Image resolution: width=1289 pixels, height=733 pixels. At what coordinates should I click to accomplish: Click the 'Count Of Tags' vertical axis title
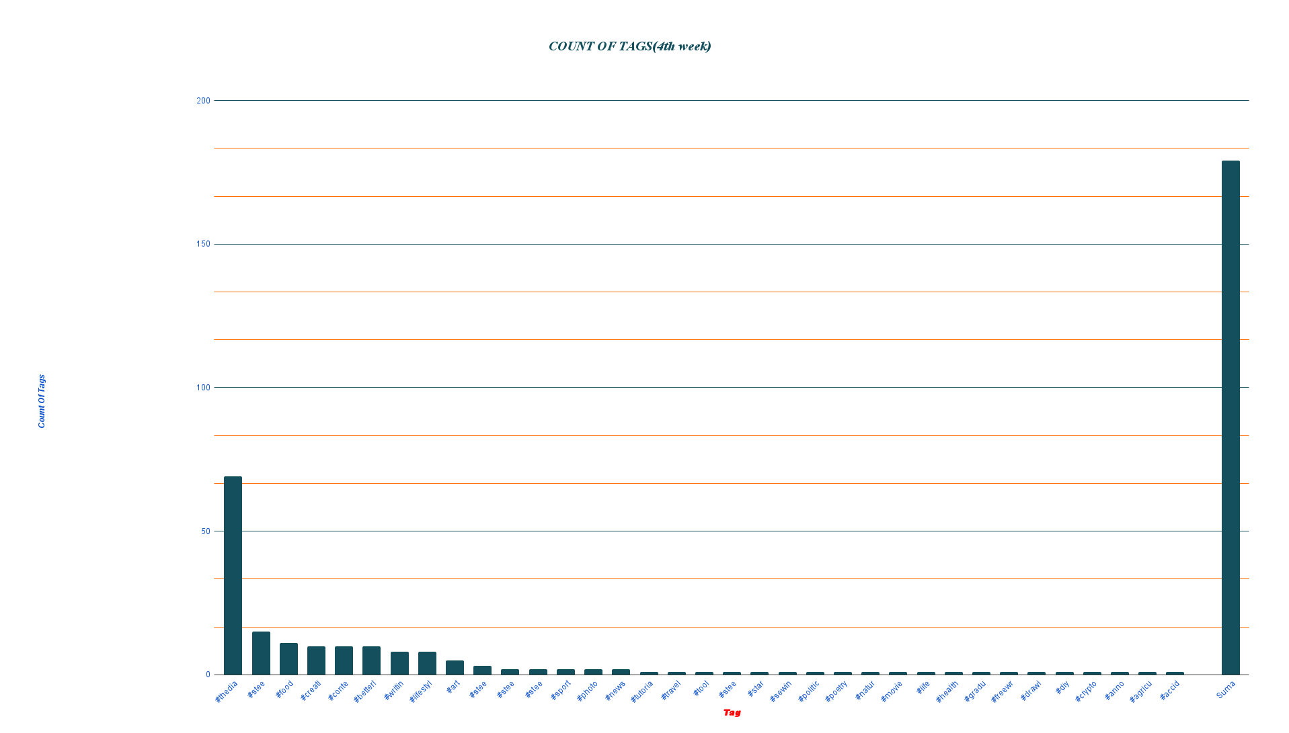(42, 401)
